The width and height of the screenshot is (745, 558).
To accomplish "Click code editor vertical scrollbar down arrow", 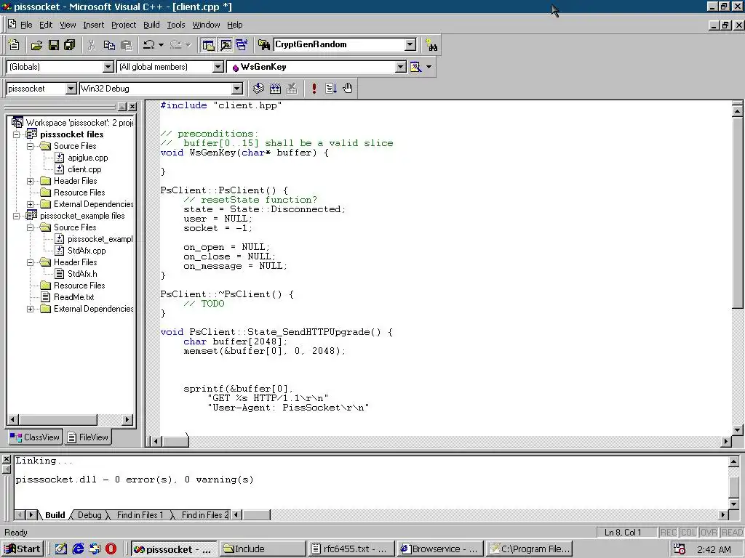I will pos(738,430).
